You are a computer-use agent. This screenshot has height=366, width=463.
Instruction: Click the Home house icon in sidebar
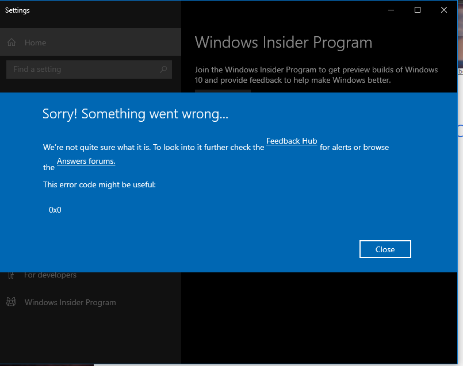point(11,42)
